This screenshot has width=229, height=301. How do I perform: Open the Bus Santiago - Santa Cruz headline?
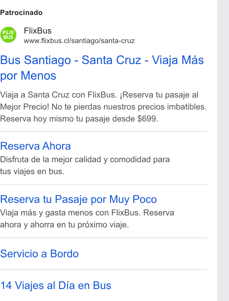click(x=102, y=68)
